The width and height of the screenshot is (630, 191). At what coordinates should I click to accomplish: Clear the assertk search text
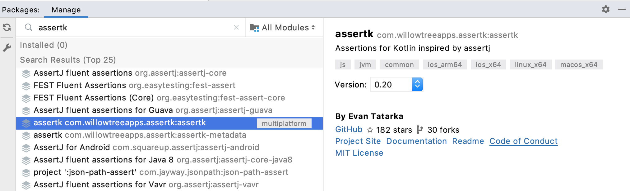pos(236,28)
